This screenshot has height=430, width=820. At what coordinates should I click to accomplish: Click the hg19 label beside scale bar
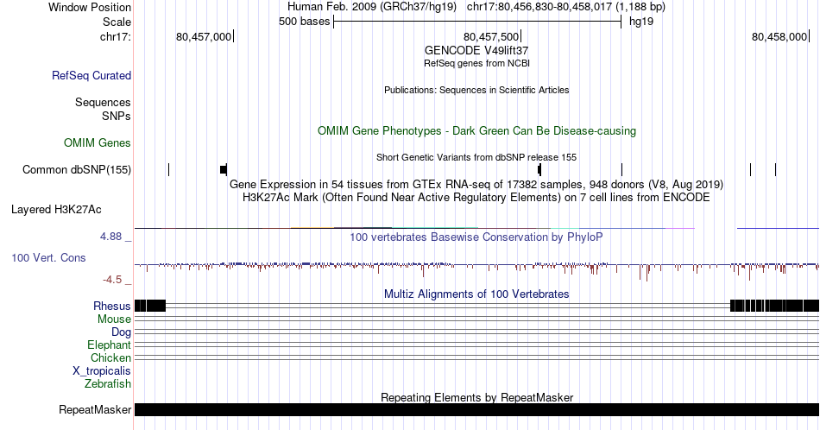641,22
